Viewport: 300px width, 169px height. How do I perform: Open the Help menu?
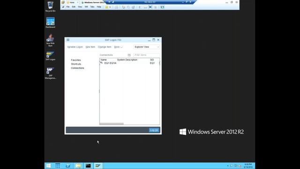click(99, 7)
